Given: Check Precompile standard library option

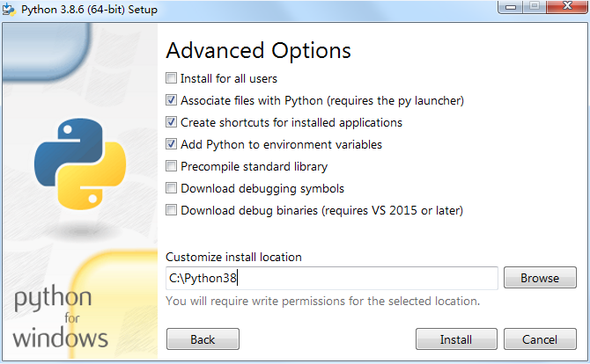Looking at the screenshot, I should [172, 166].
